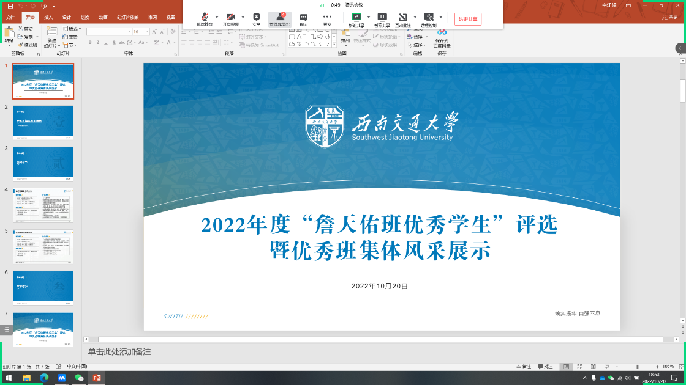The width and height of the screenshot is (686, 385).
Task: Open the Design (设计) ribbon tab
Action: (x=66, y=17)
